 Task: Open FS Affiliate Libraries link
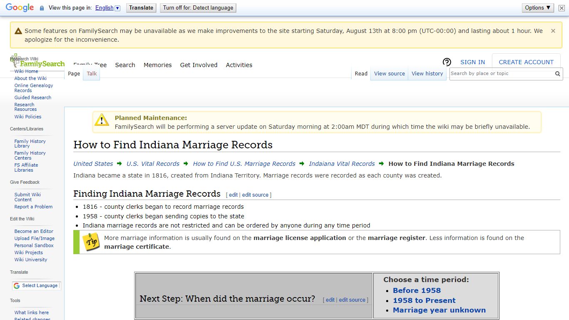tap(26, 167)
